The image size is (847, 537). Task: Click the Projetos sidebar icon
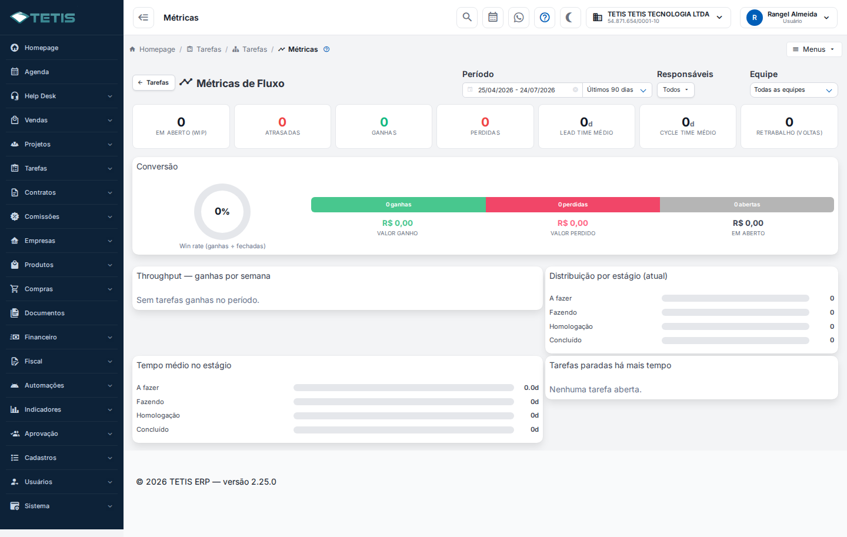(15, 144)
